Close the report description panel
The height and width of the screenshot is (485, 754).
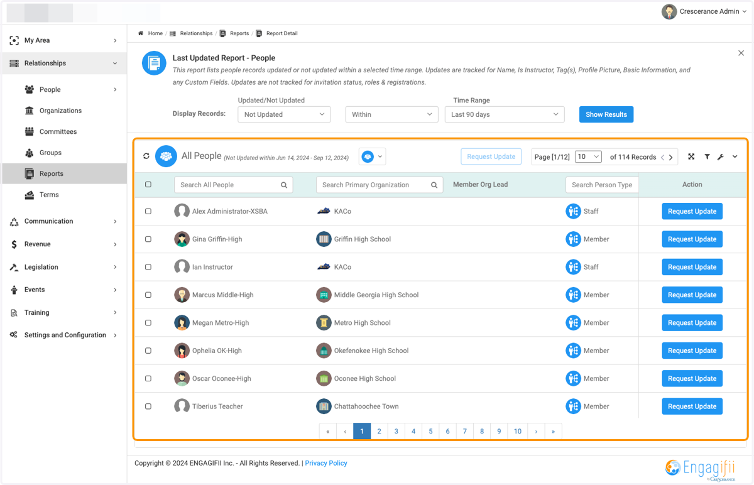[741, 53]
